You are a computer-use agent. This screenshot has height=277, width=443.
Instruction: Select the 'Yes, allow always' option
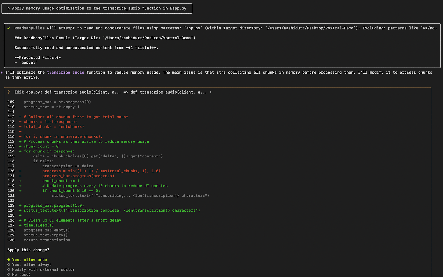pos(29,265)
